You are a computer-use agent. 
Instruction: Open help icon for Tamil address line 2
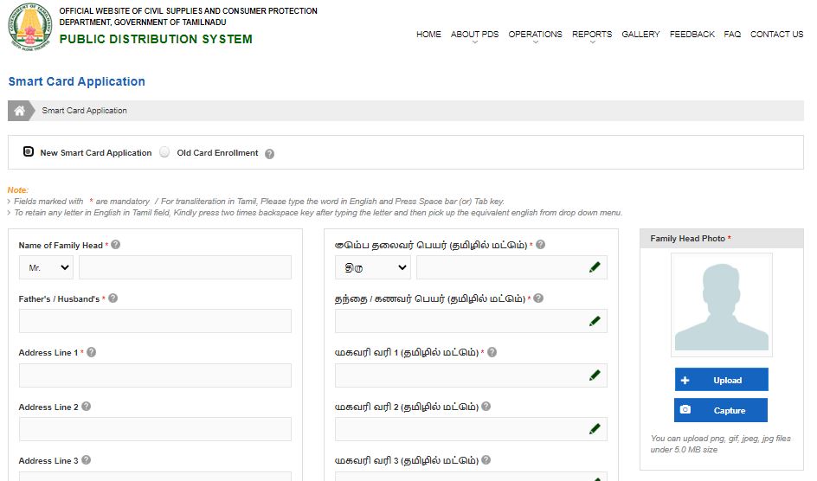point(486,406)
